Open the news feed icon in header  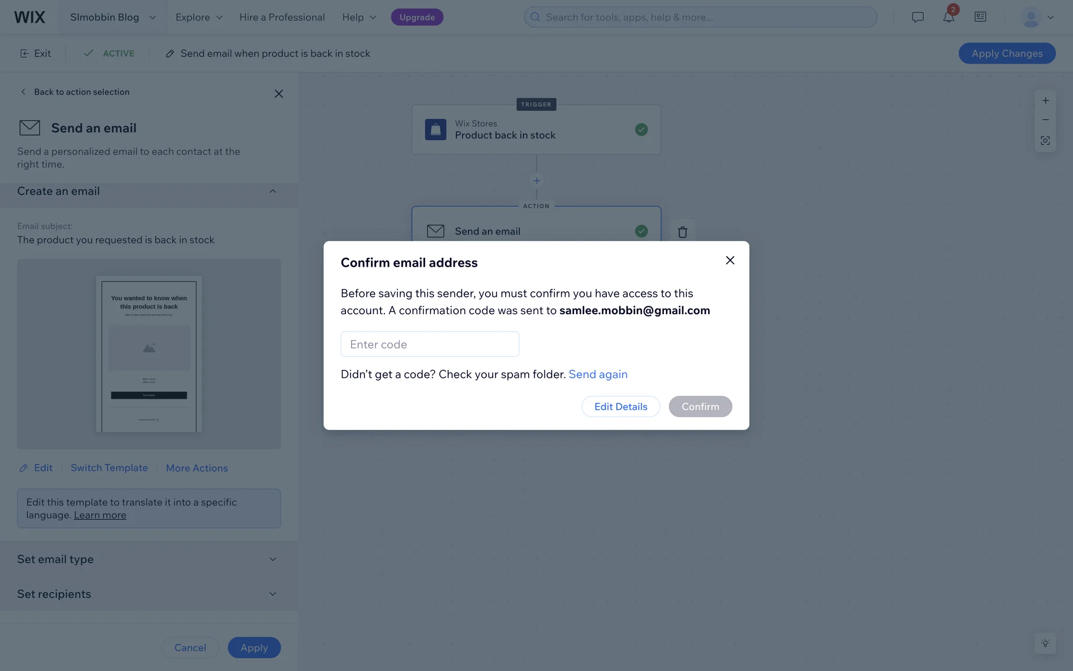980,17
